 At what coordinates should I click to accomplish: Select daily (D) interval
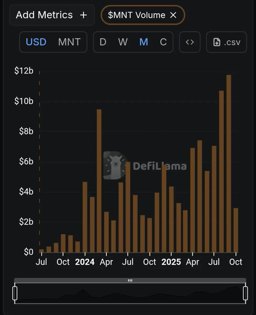pos(103,42)
